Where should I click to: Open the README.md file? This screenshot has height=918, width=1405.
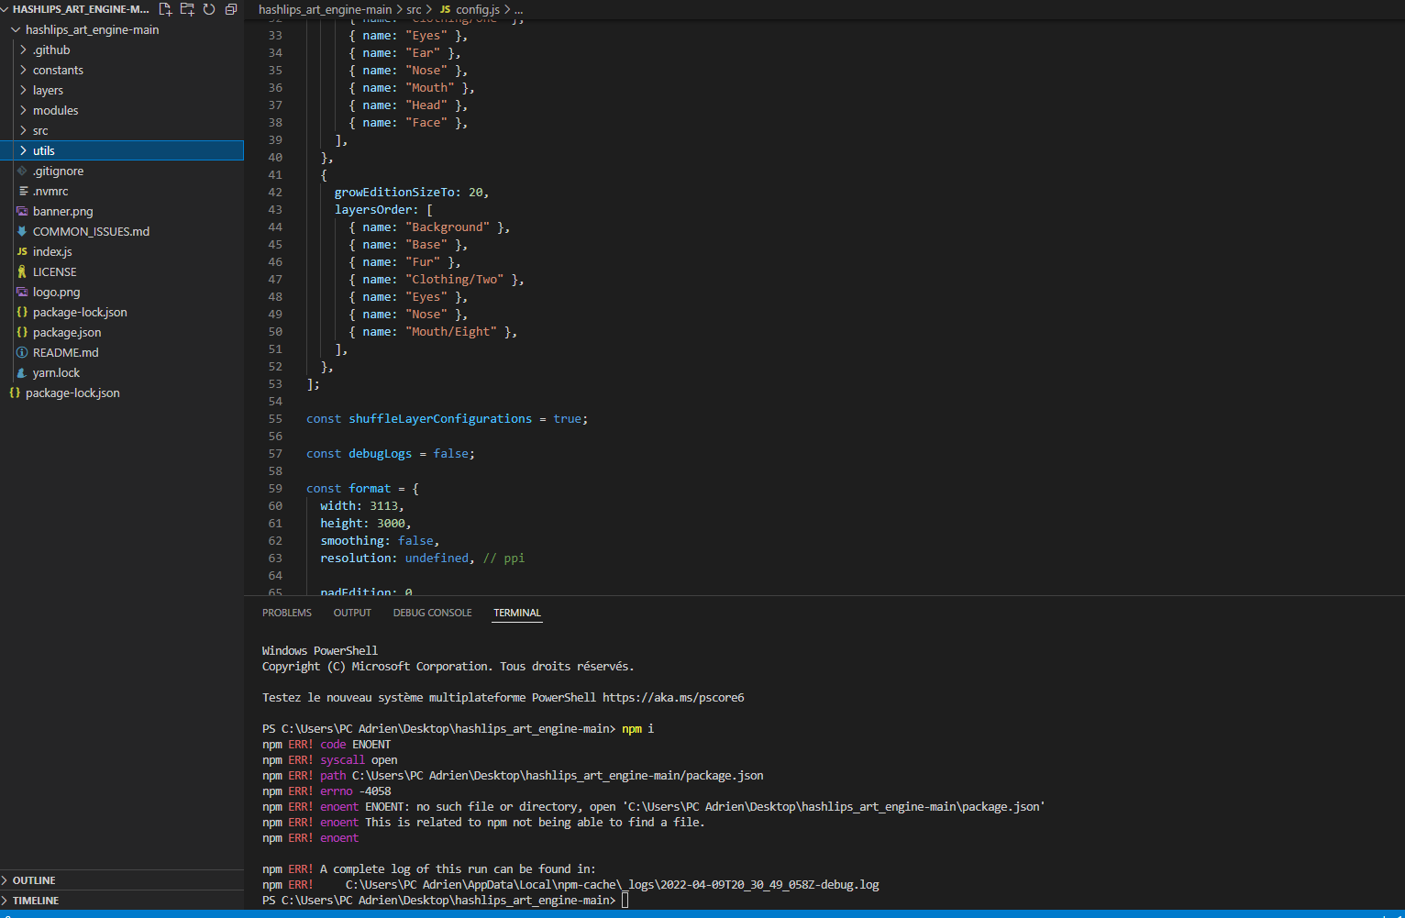point(65,352)
